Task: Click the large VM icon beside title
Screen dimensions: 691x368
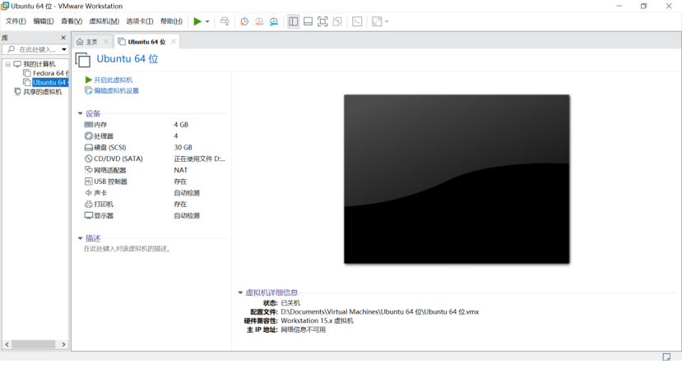Action: click(x=83, y=59)
